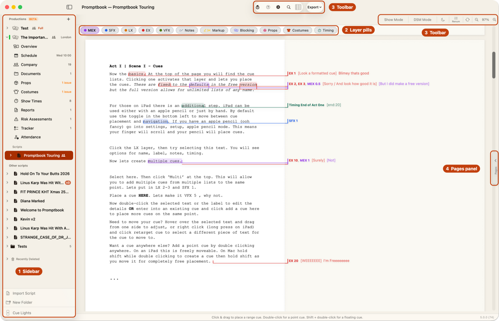Switch to the Timing layer pill

coord(325,30)
